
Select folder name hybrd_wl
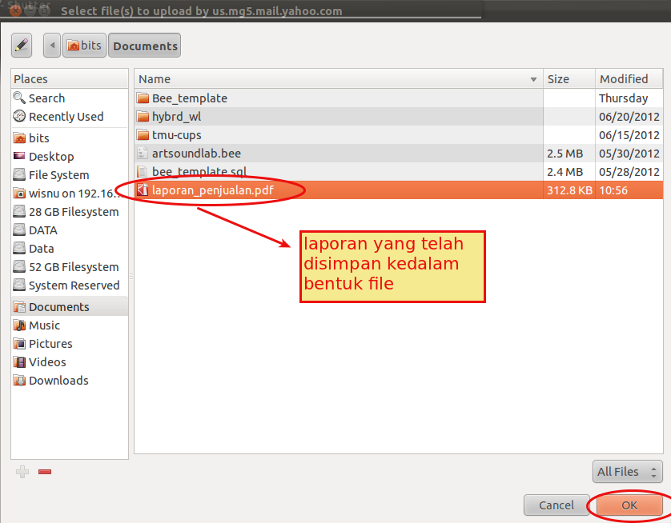tap(176, 117)
